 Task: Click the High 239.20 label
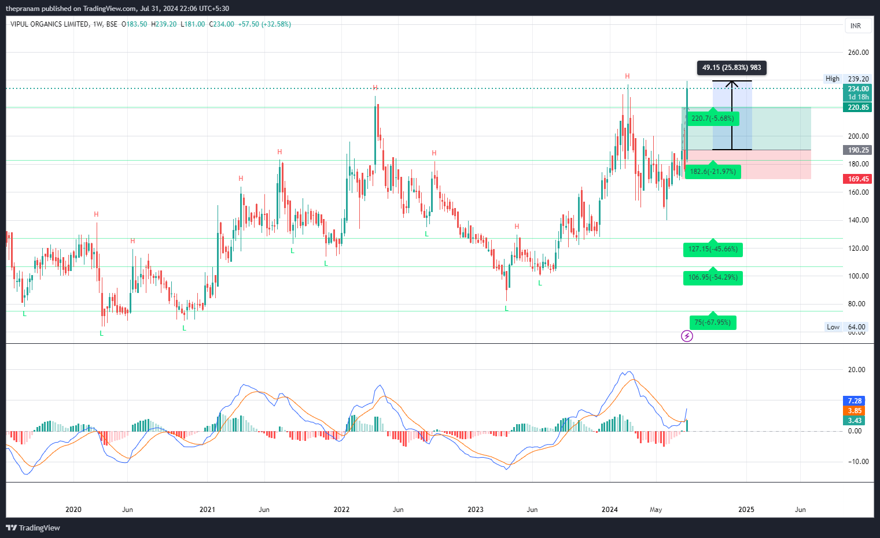[847, 79]
